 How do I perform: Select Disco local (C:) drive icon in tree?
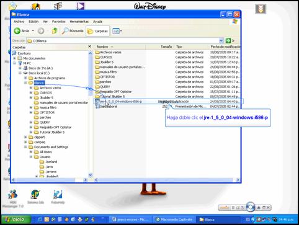[x=25, y=73]
